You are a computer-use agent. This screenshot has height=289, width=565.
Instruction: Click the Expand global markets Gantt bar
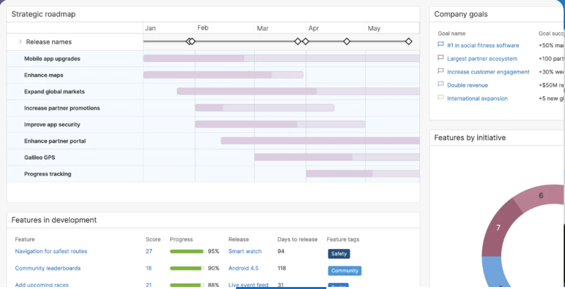[x=298, y=91]
